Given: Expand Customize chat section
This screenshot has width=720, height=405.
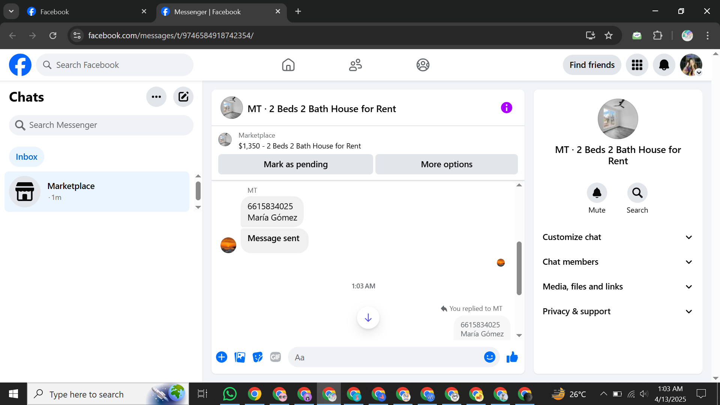Looking at the screenshot, I should click(618, 237).
